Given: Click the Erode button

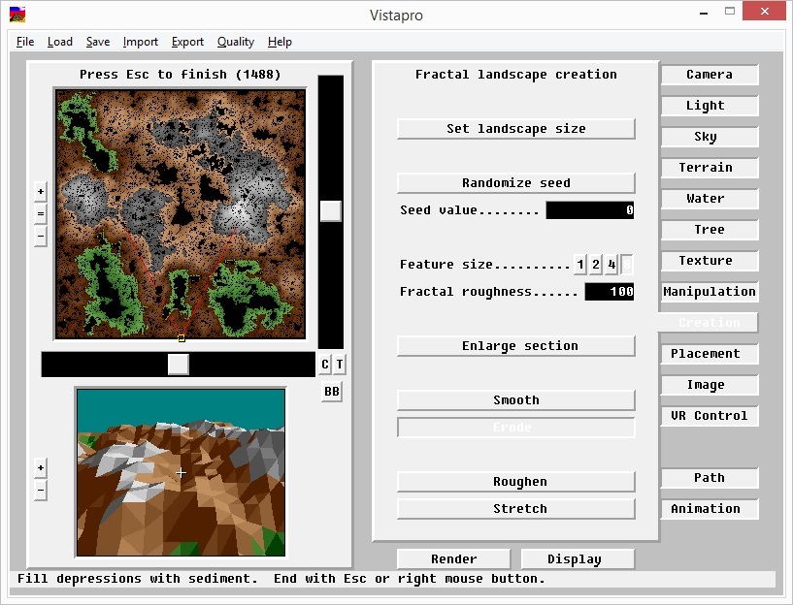Looking at the screenshot, I should [x=515, y=428].
